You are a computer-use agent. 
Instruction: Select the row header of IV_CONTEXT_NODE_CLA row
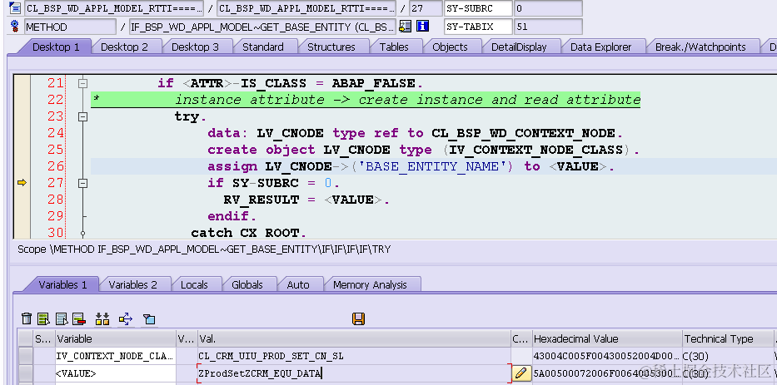pos(25,356)
